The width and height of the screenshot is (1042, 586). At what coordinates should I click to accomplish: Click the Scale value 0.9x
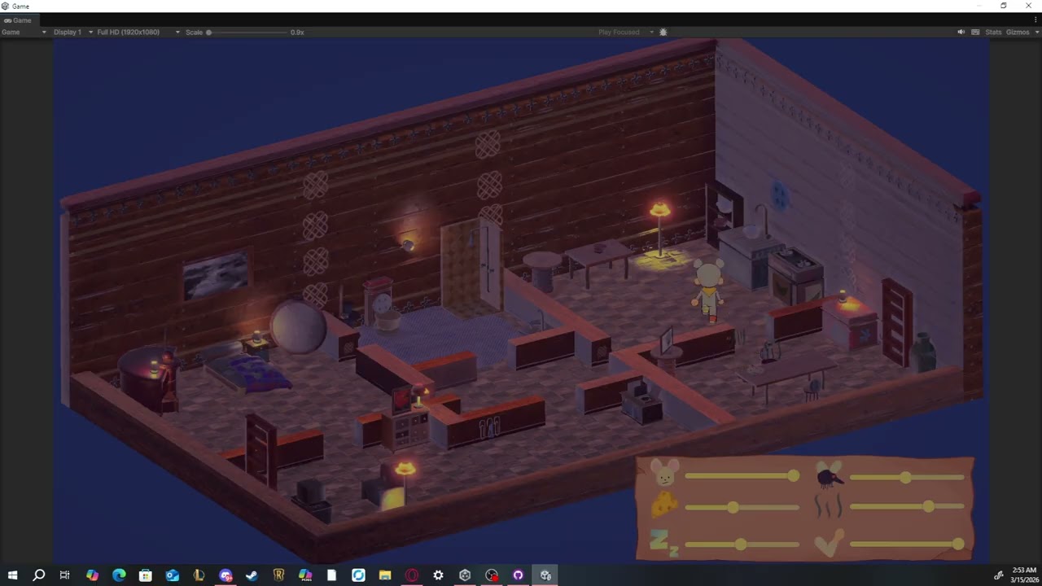[297, 32]
